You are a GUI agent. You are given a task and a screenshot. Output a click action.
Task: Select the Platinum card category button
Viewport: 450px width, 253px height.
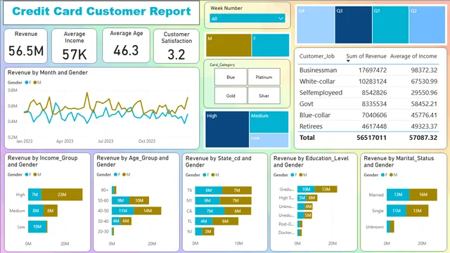pyautogui.click(x=264, y=77)
